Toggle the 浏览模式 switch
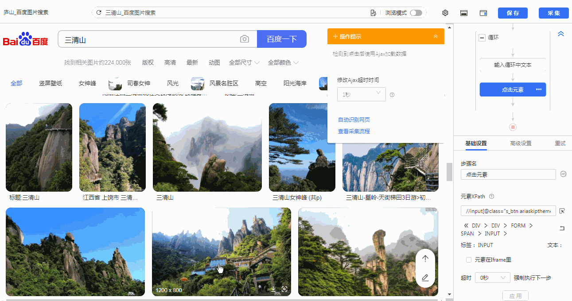The height and width of the screenshot is (301, 572). click(x=416, y=13)
